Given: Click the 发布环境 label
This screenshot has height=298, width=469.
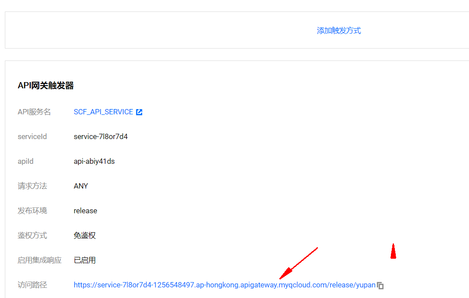Looking at the screenshot, I should pos(32,211).
